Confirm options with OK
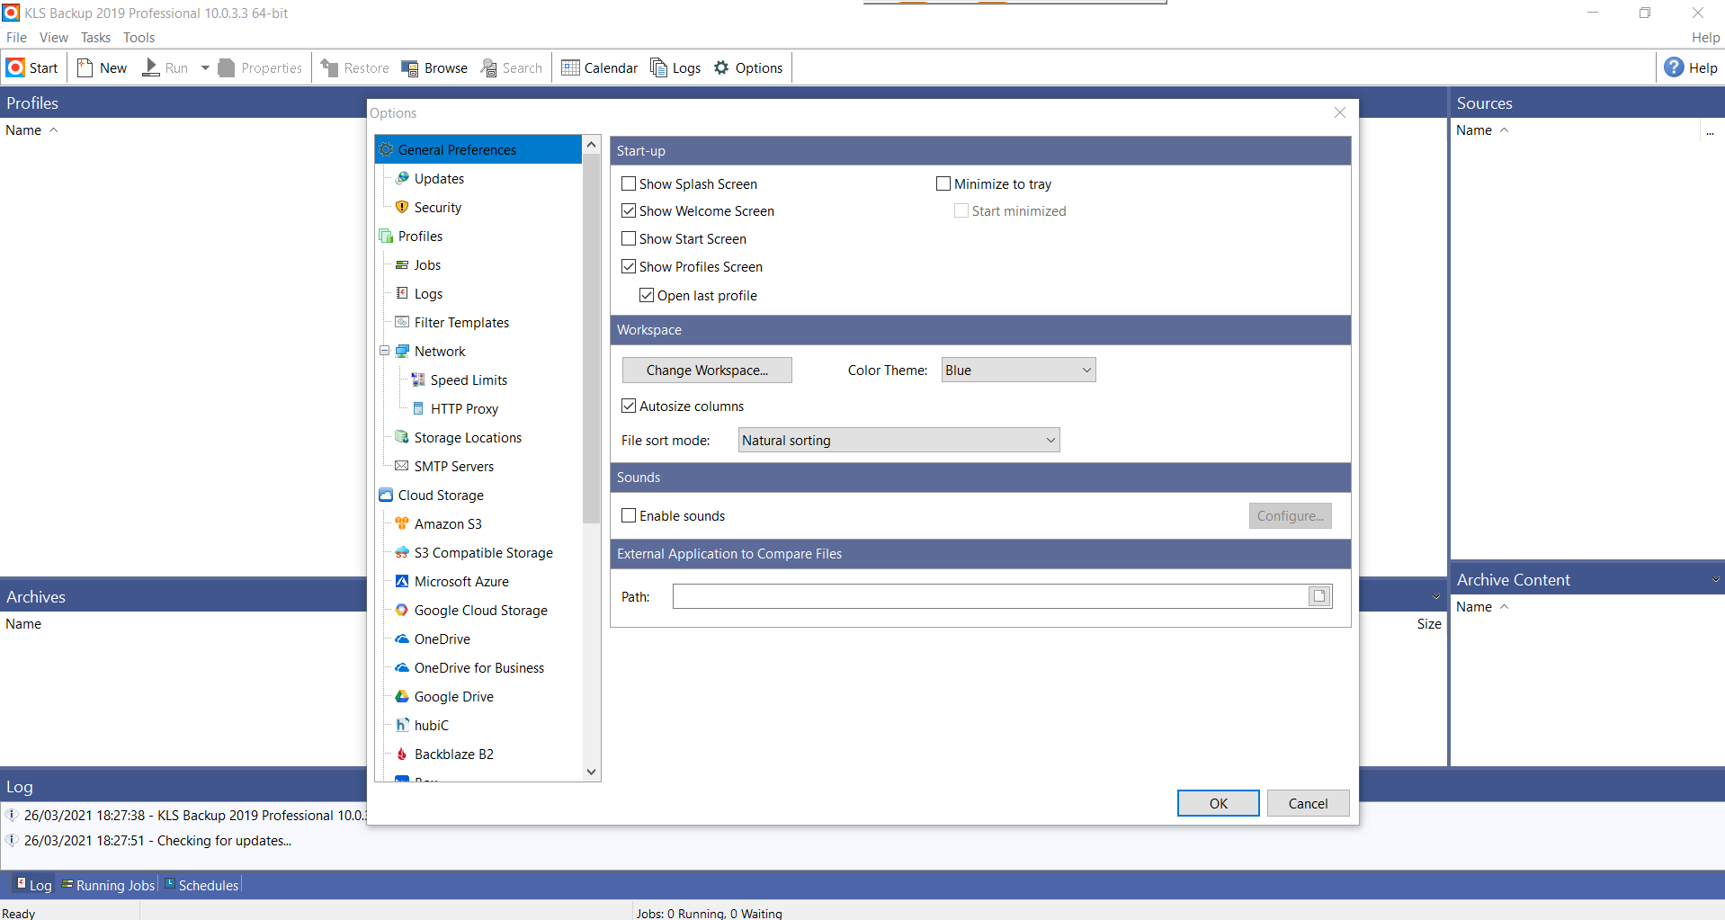Viewport: 1725px width, 920px height. (1218, 803)
